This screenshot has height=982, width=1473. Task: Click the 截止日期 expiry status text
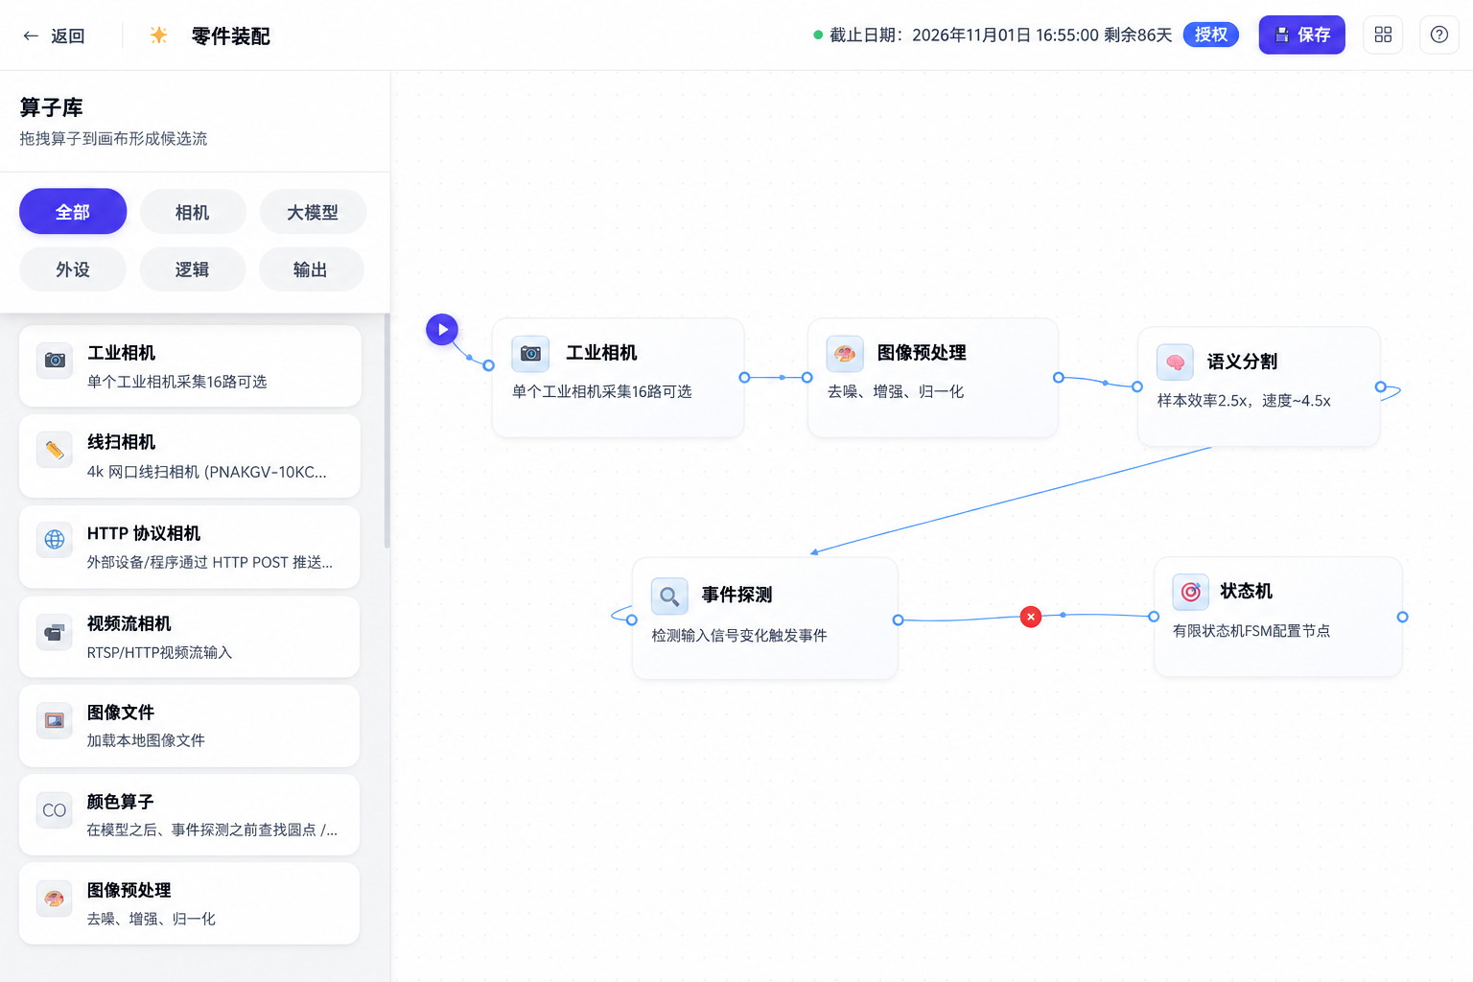pos(1001,35)
